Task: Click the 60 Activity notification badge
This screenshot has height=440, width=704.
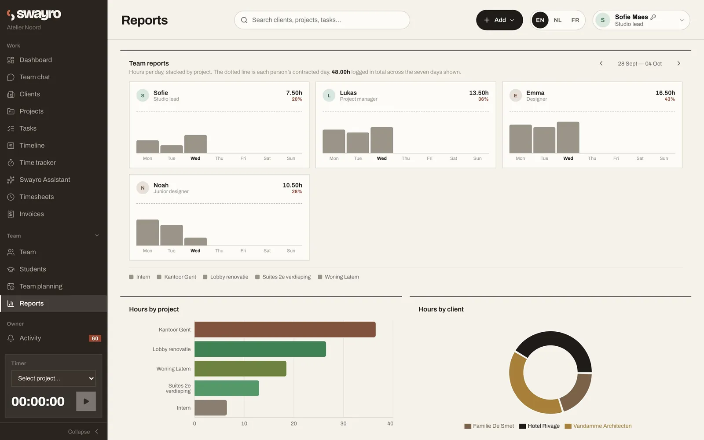Action: [x=95, y=338]
